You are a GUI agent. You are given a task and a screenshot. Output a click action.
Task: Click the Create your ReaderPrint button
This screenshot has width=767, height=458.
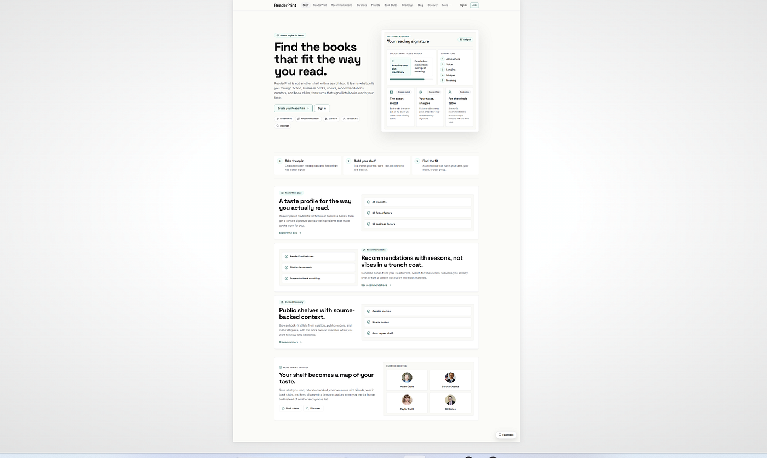(x=294, y=108)
